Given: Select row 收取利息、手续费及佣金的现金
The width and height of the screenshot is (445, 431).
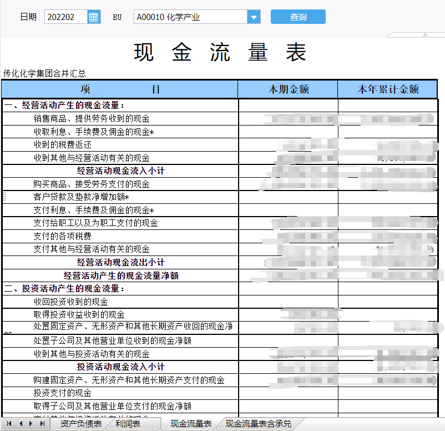Looking at the screenshot, I should point(220,132).
